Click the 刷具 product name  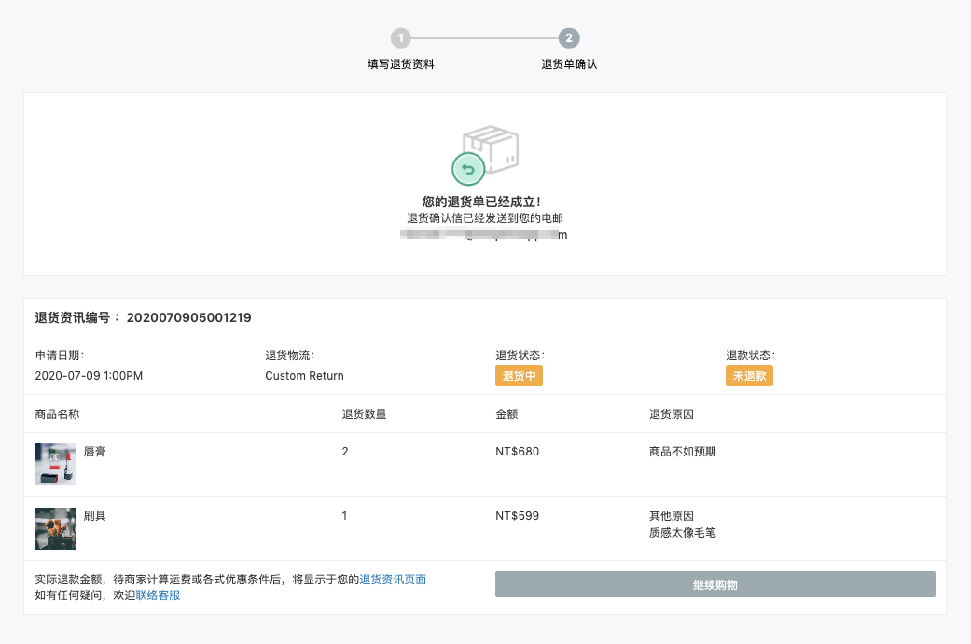tap(95, 516)
